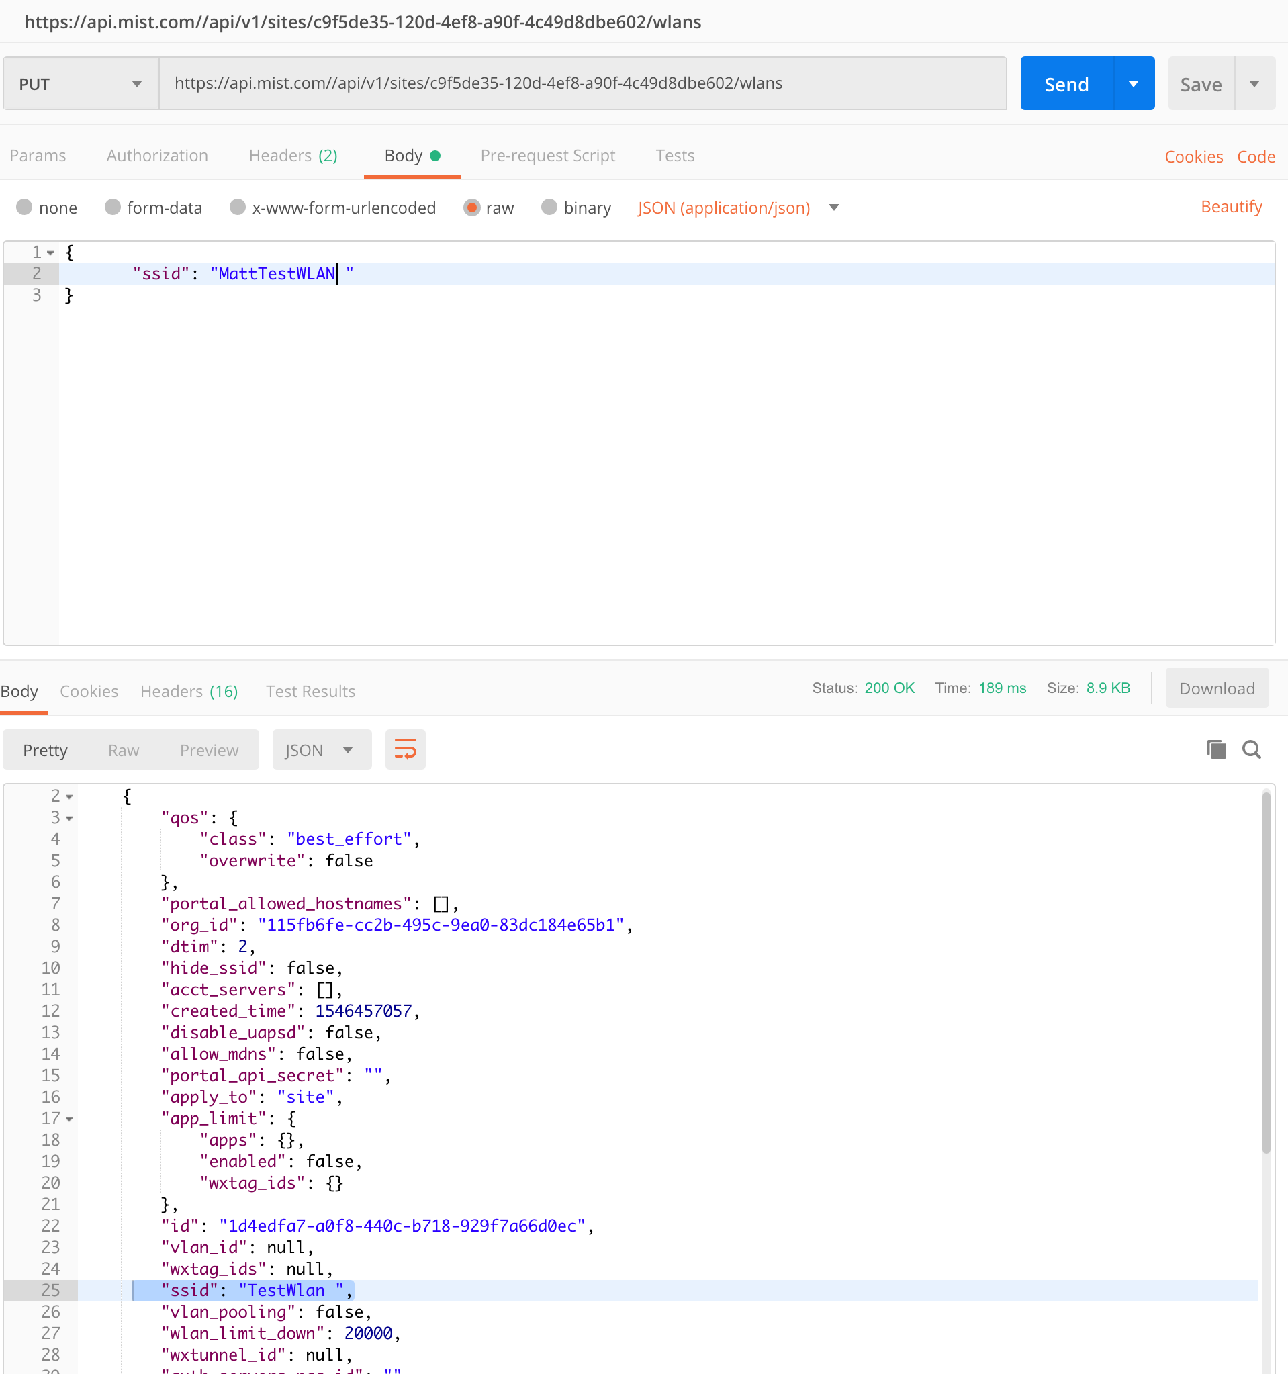Open the response search magnifier icon
Viewport: 1288px width, 1374px height.
1251,749
